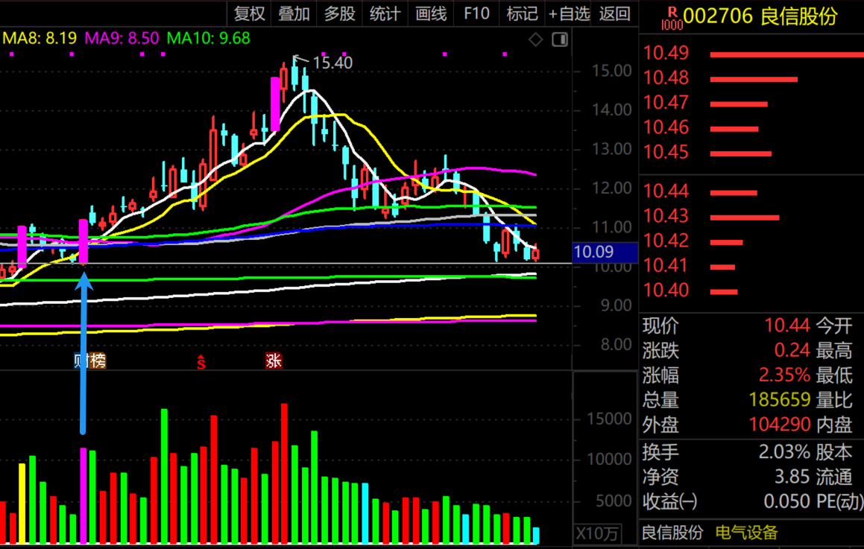
Task: Toggle the 标记 mark option
Action: click(x=522, y=13)
